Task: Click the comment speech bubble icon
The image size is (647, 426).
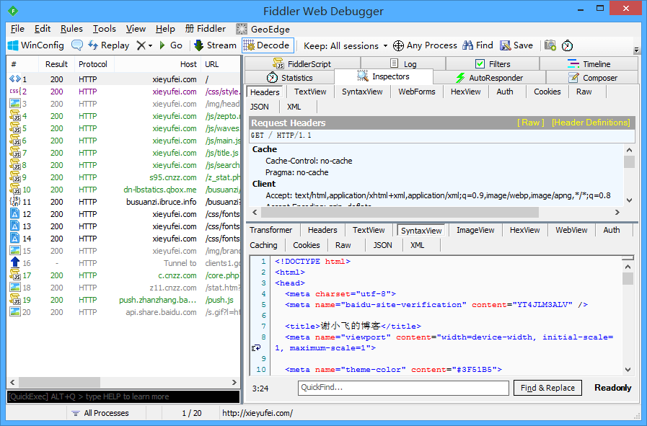Action: click(76, 45)
